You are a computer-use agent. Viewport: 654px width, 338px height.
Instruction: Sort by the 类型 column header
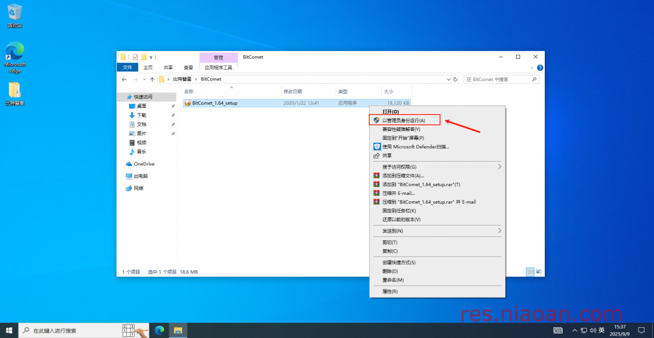pos(359,91)
